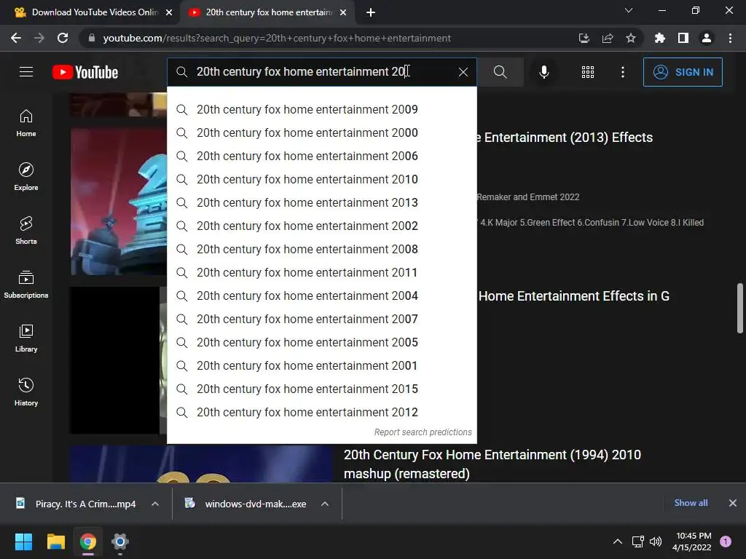Open the (2013) Effects video title
Viewport: 746px width, 559px height.
point(565,138)
